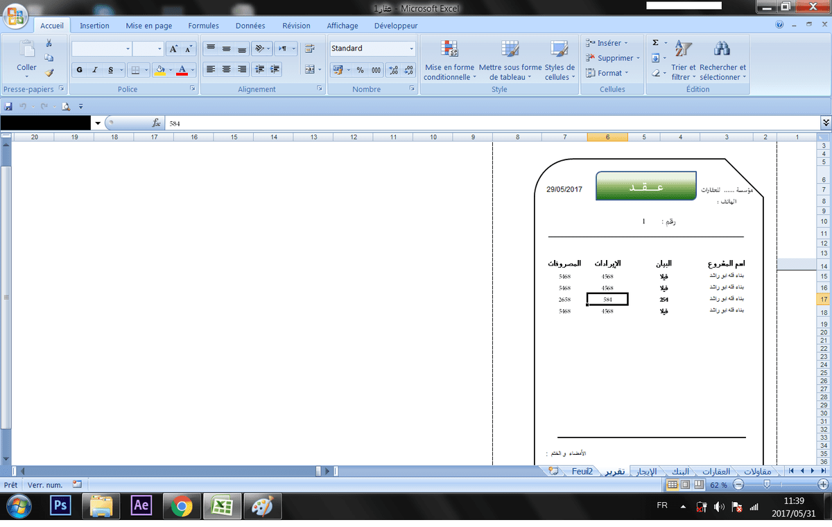
Task: Open Photoshop from the Windows taskbar
Action: (x=61, y=506)
